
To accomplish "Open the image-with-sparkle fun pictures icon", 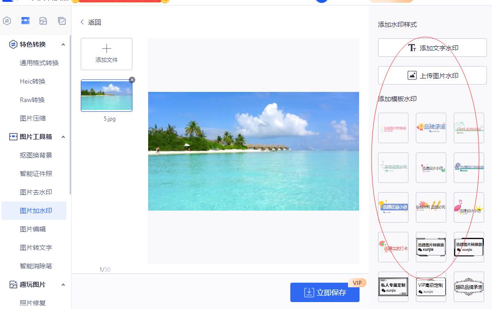I will (x=43, y=20).
